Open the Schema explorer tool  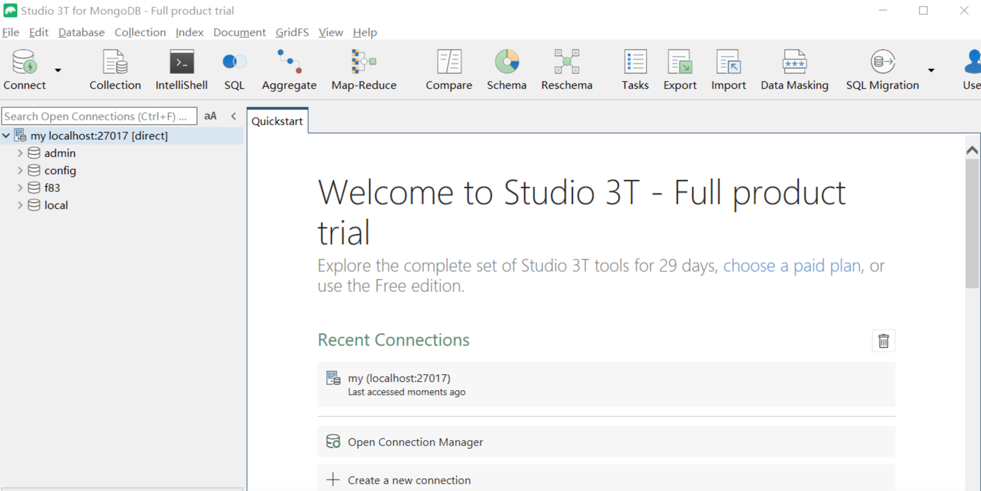506,69
